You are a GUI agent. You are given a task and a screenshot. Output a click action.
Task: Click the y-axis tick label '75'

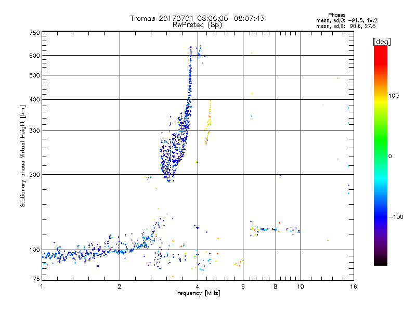tap(36, 279)
